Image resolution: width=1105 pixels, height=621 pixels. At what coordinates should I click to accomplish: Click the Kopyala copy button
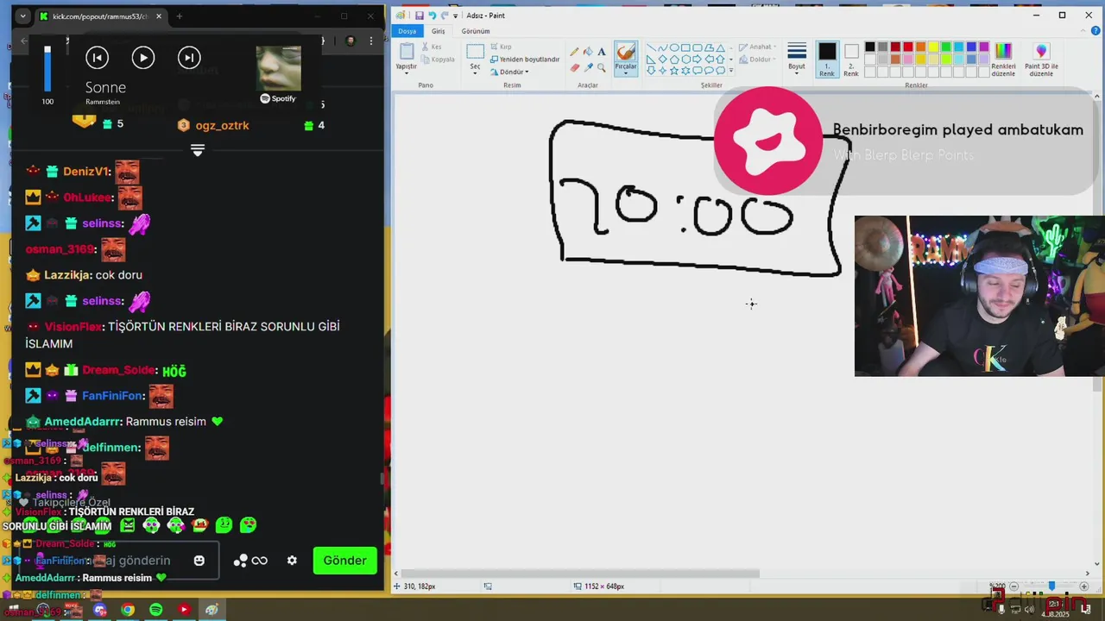tap(438, 60)
